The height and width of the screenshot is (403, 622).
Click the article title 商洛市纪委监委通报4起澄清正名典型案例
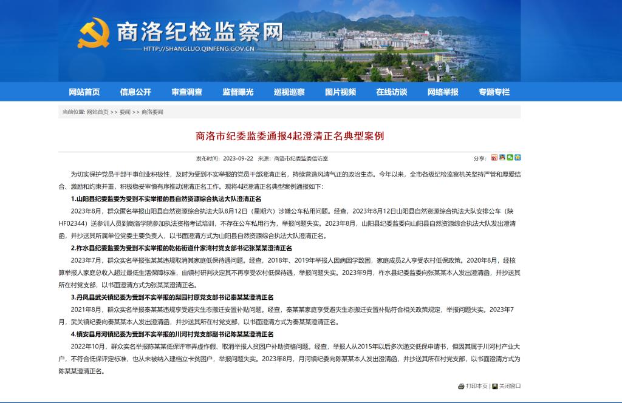click(290, 136)
